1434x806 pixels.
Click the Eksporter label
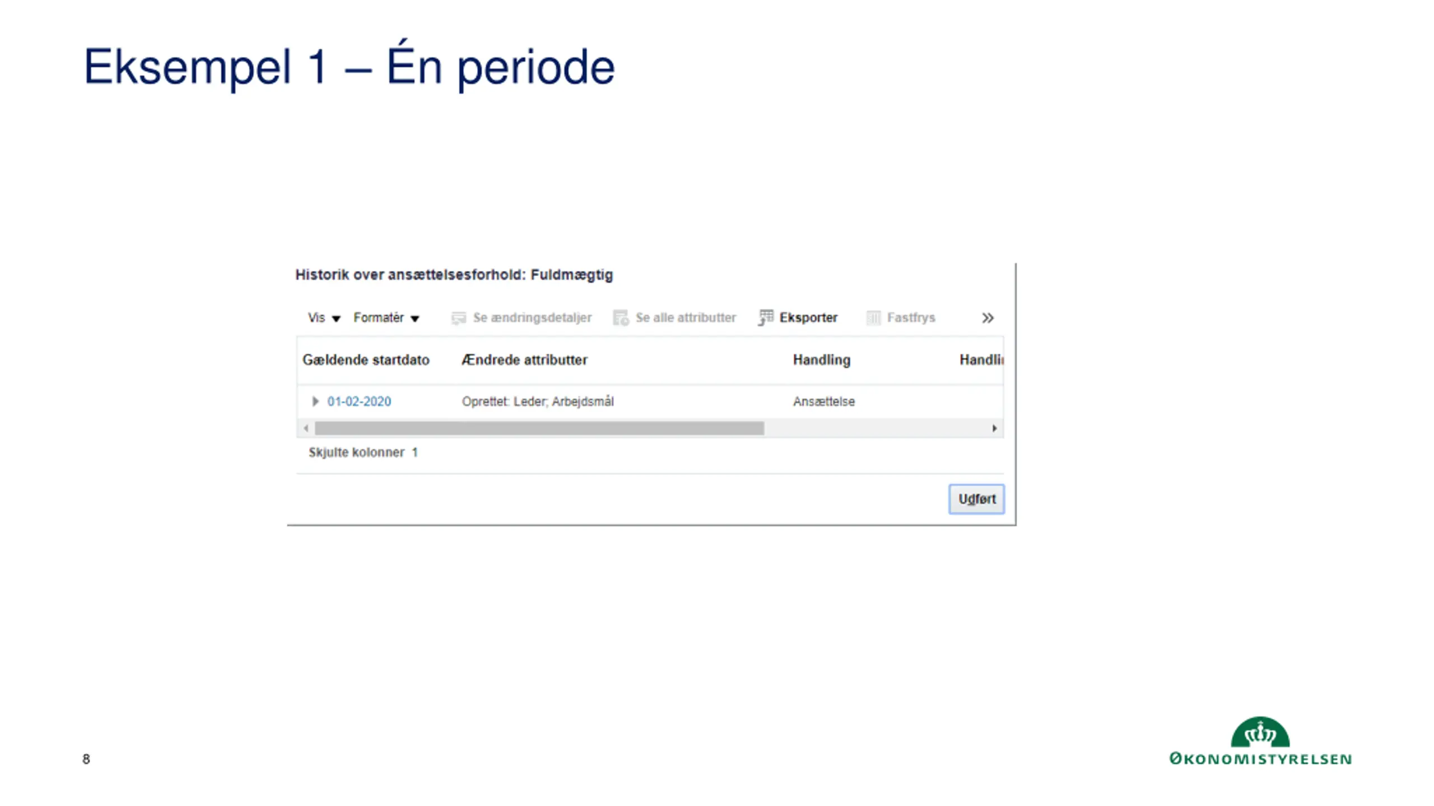click(x=808, y=318)
